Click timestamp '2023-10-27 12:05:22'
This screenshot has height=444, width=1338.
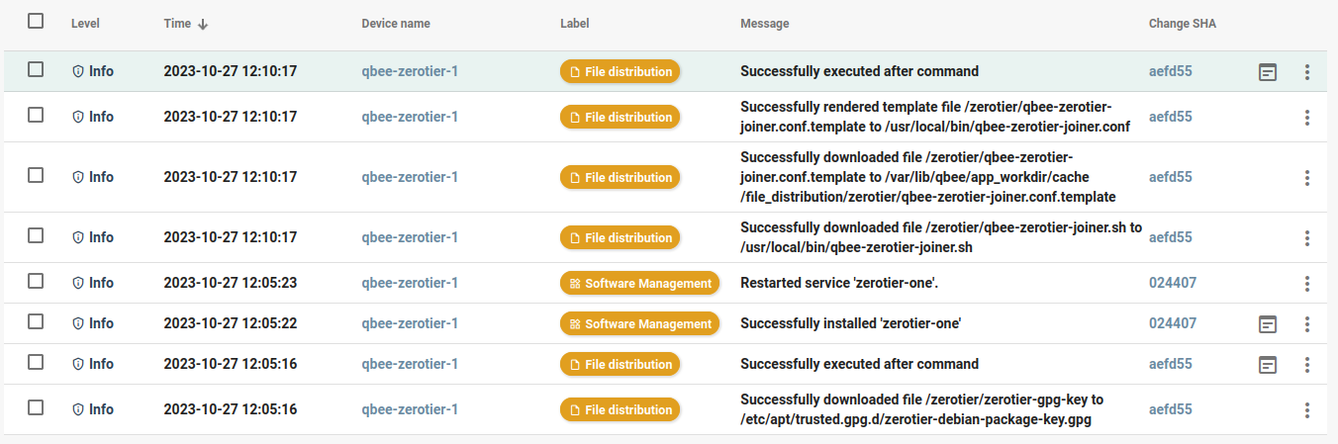(231, 323)
